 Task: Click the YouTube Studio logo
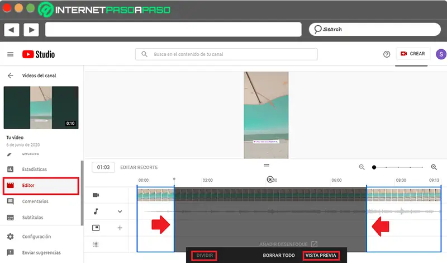39,54
